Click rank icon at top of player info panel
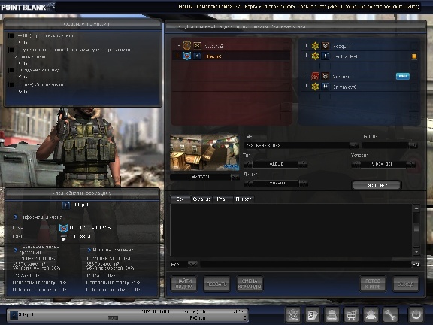 (66, 205)
